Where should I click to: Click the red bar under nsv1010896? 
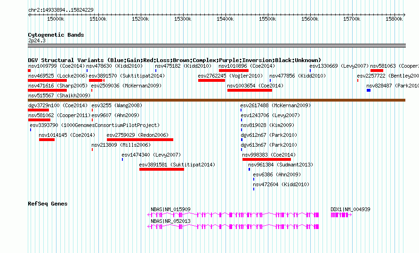234,71
